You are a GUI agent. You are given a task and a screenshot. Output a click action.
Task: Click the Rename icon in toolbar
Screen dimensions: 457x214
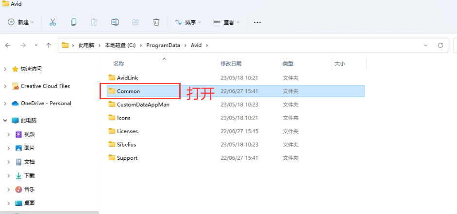[x=115, y=22]
